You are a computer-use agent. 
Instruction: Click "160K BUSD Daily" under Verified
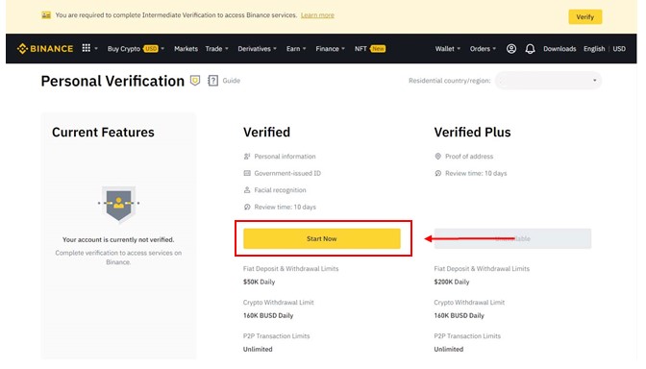tap(268, 316)
